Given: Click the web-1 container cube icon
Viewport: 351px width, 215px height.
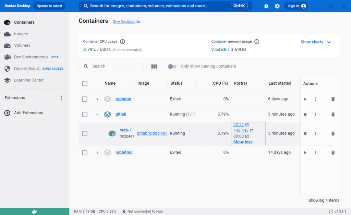Looking at the screenshot, I should point(112,133).
